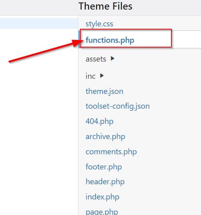The image size is (201, 215).
Task: Click empty white editor area below arrow
Action: tap(39, 137)
